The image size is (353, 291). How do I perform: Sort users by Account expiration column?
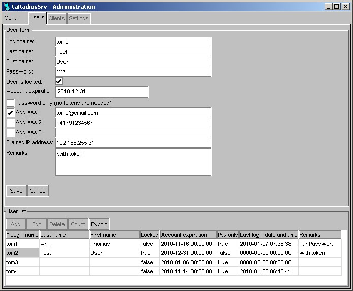(187, 235)
